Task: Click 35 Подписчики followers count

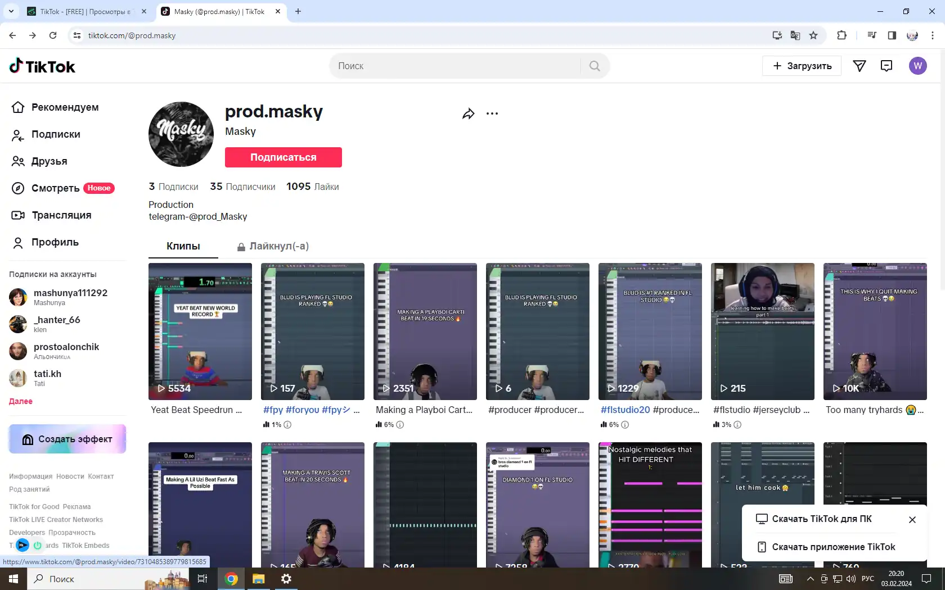Action: 242,187
